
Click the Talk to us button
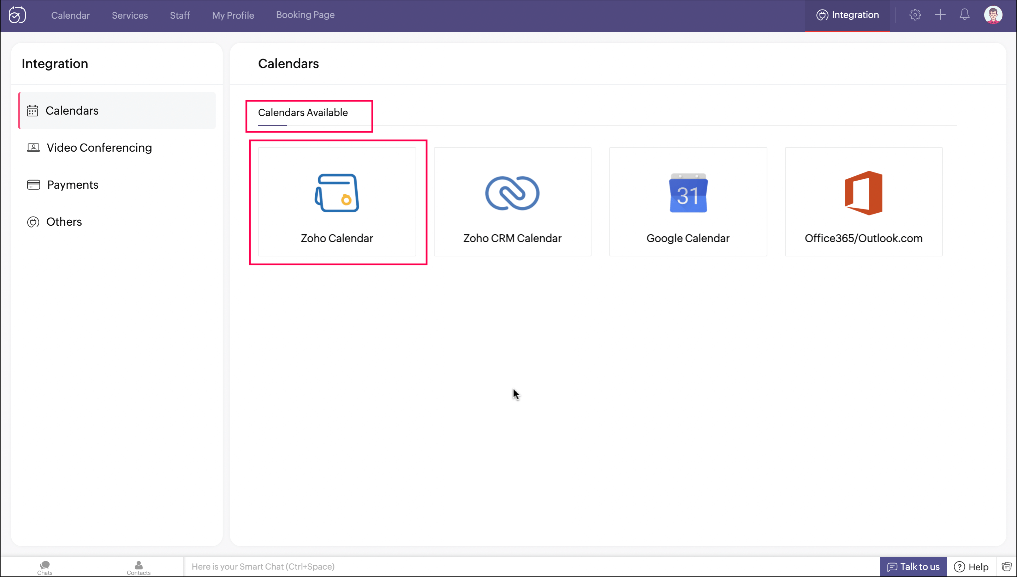[913, 567]
